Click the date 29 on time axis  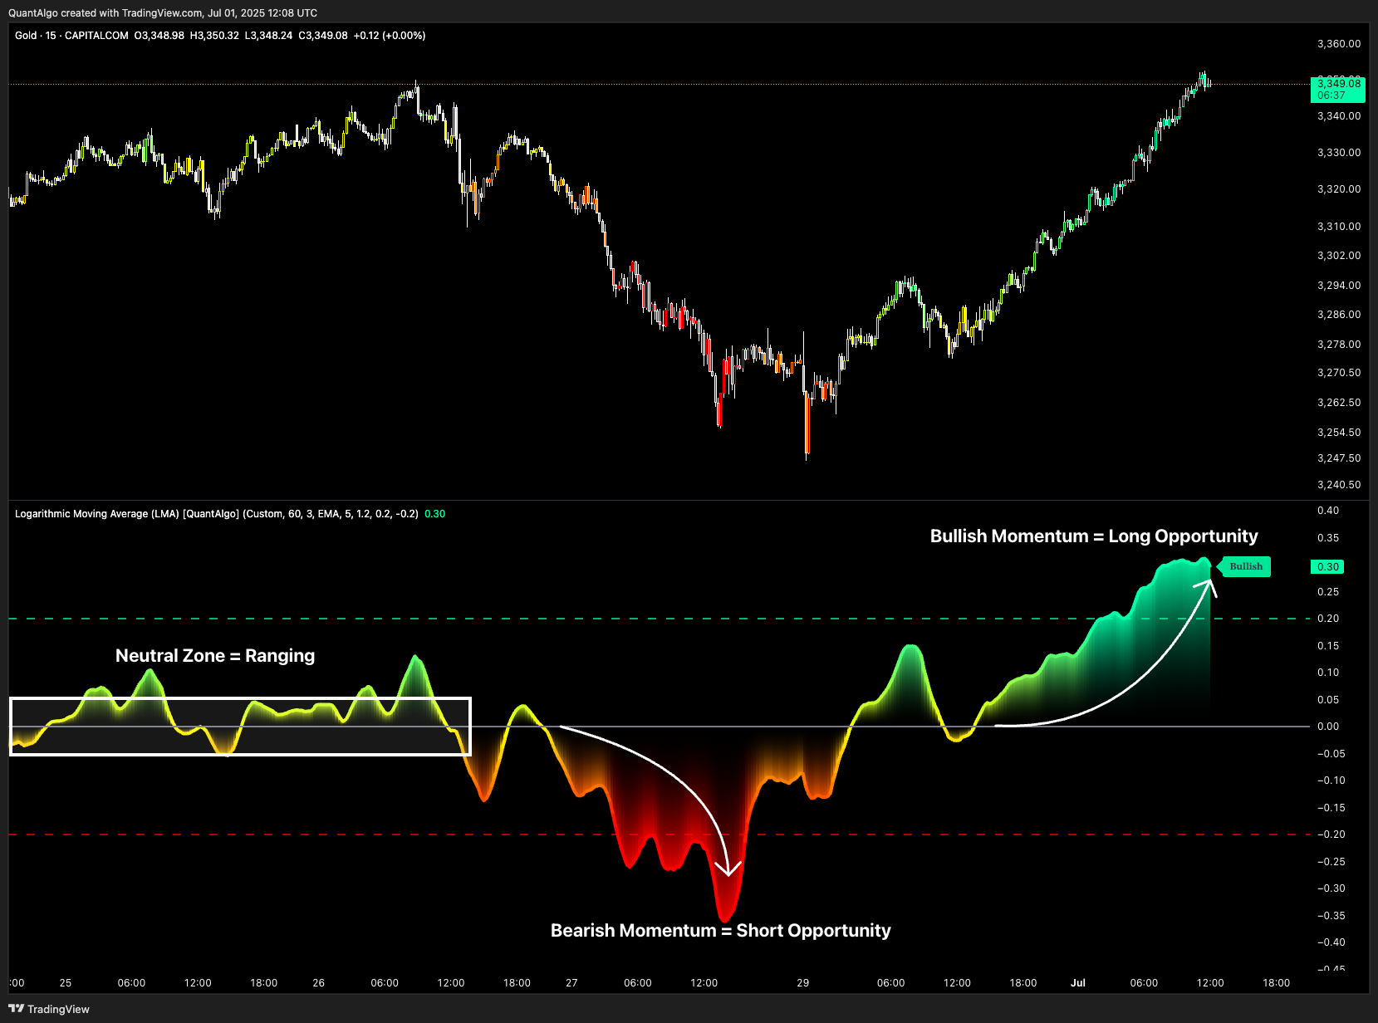tap(802, 983)
